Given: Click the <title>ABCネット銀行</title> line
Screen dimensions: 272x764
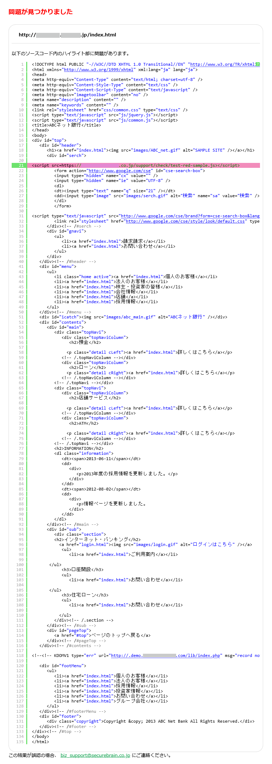Looking at the screenshot, I should (66, 125).
